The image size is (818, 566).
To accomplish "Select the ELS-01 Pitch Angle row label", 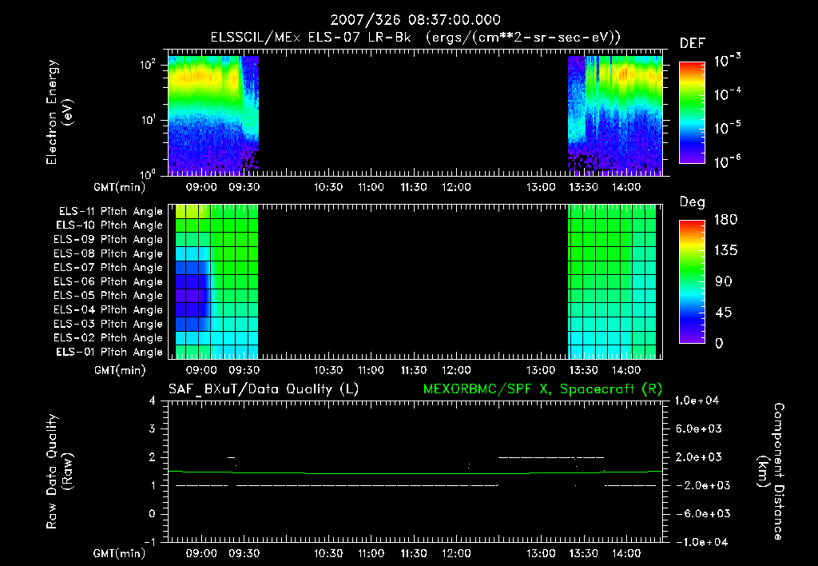I will pos(109,352).
